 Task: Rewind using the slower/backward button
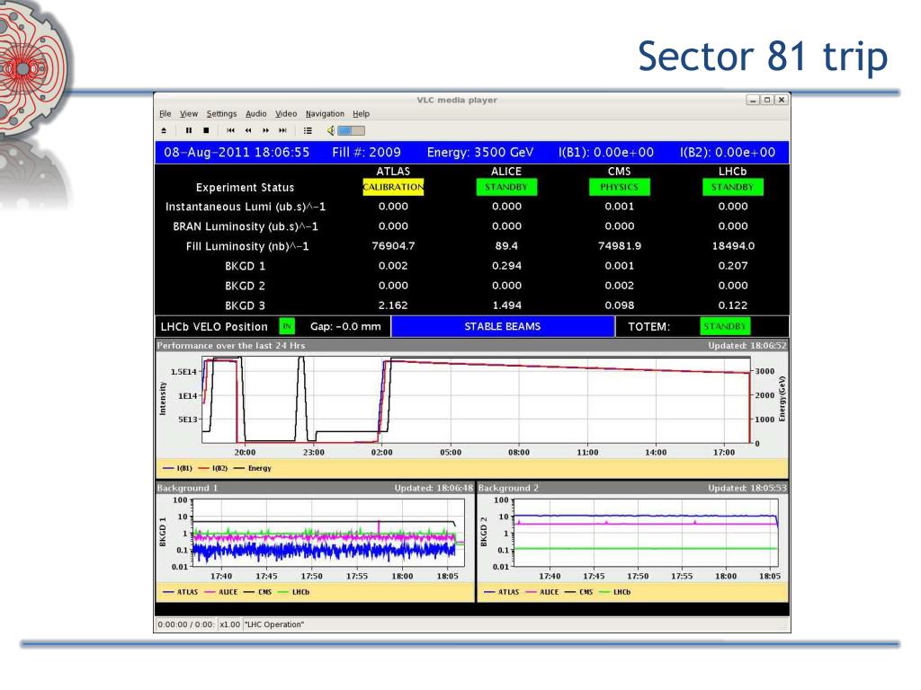tap(248, 130)
